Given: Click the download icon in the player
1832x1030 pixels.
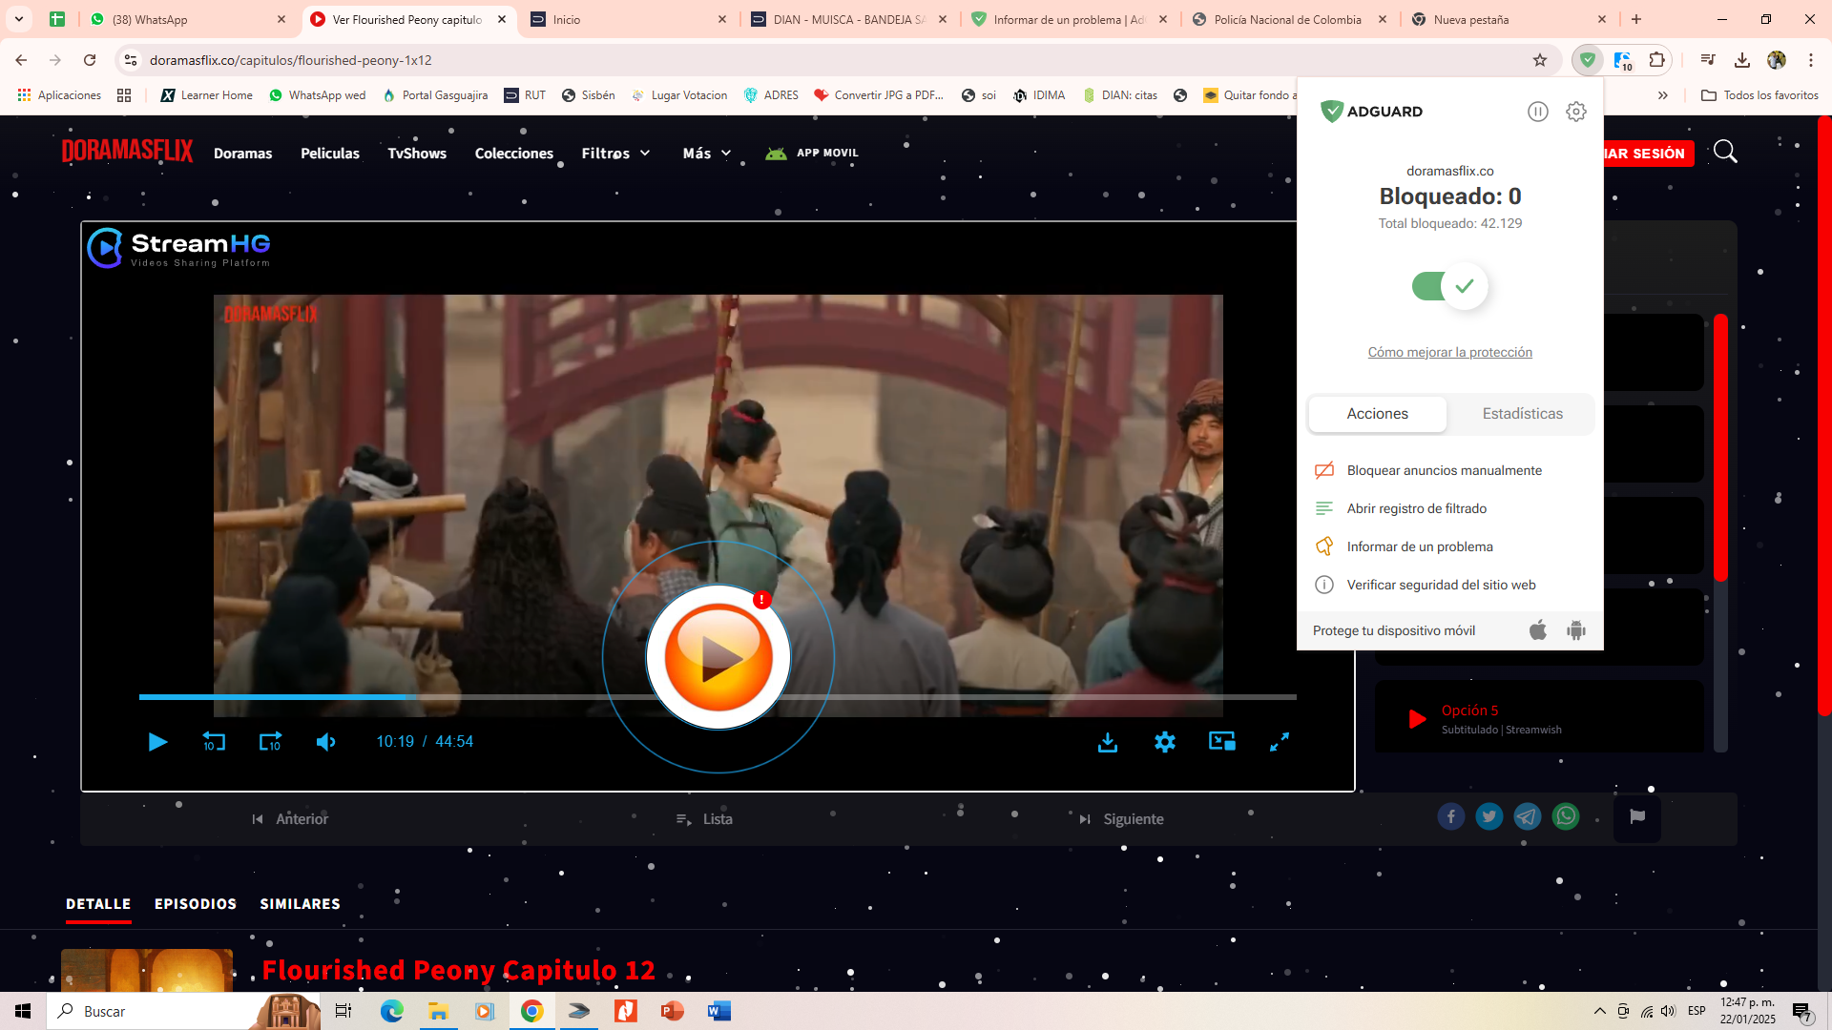Looking at the screenshot, I should coord(1108,741).
